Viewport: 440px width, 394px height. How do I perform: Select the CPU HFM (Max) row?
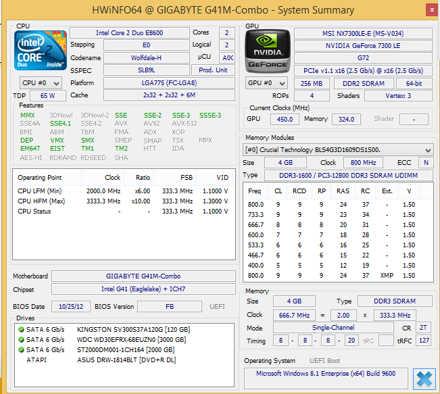123,201
